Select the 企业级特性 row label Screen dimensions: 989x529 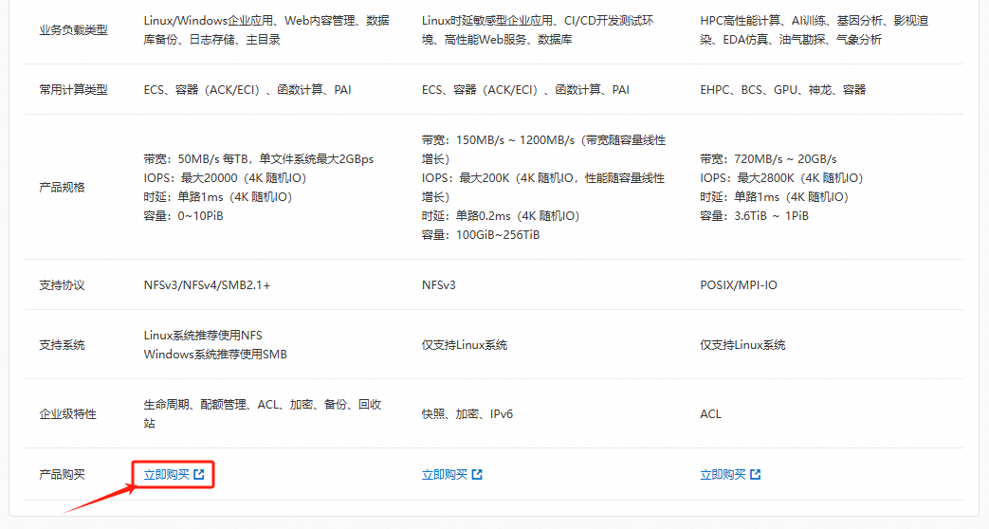tap(67, 414)
